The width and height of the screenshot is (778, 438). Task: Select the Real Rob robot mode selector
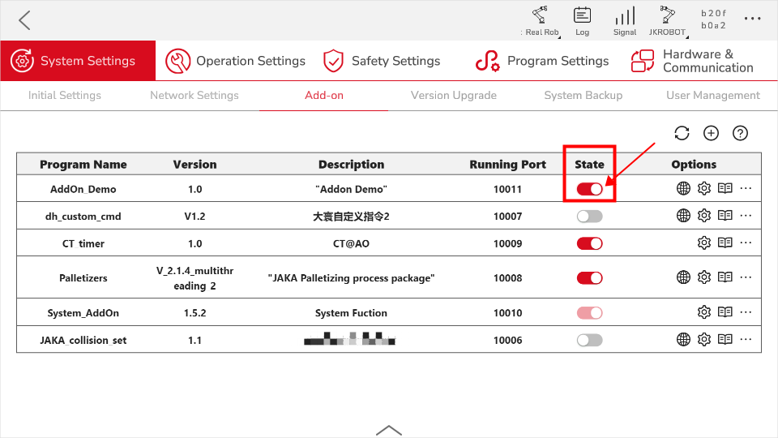click(x=540, y=20)
